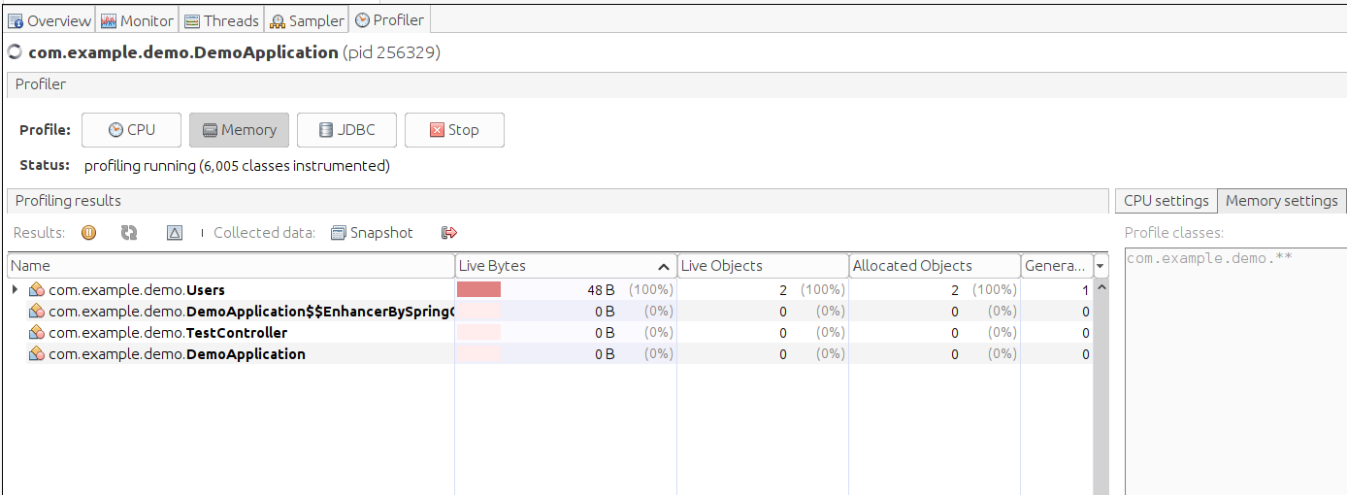Switch to the Monitor tab
Viewport: 1347px width, 495px height.
tap(138, 20)
